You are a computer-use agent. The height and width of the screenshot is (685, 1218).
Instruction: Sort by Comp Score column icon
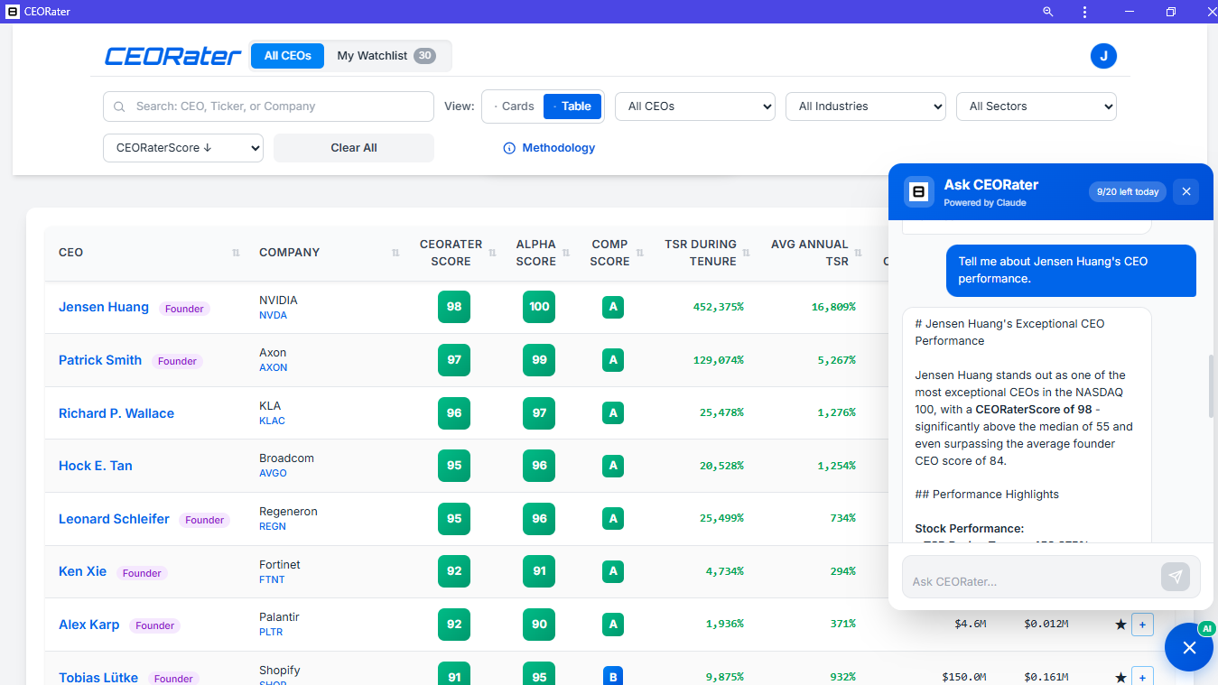coord(640,253)
